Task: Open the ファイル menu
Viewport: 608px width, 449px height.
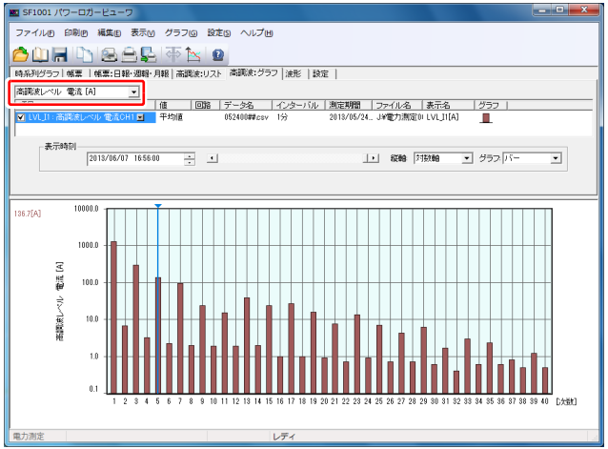Action: tap(33, 32)
